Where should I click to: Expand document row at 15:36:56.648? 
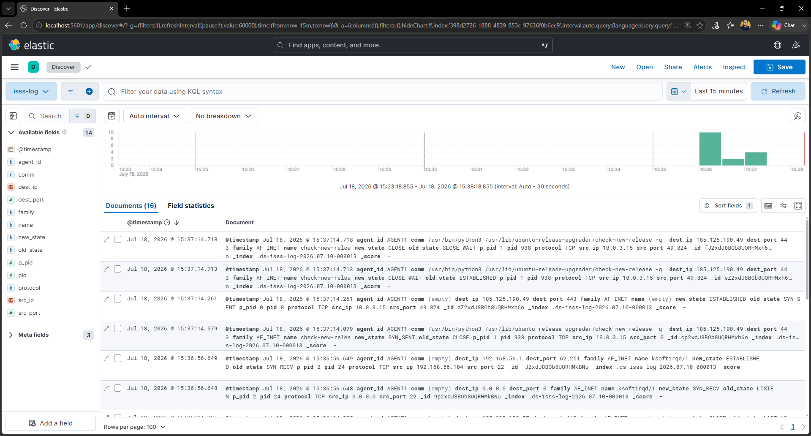point(106,388)
